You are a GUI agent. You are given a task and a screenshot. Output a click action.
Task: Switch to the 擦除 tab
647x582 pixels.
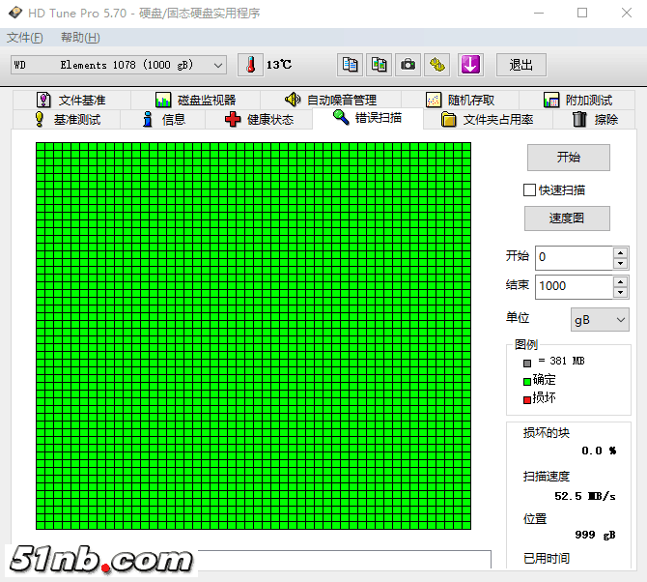click(x=594, y=119)
